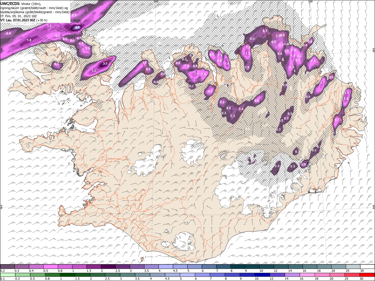Pick the violet swatch between 12 and 14 lower row

point(277,275)
